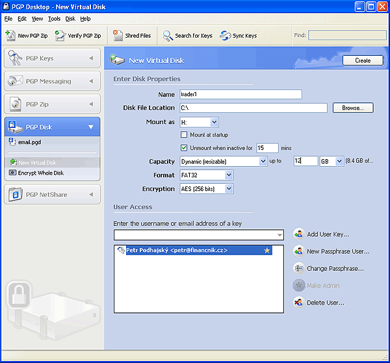Click the Verify PGP Zip icon
Viewport: 390px width, 363px height.
coord(60,36)
